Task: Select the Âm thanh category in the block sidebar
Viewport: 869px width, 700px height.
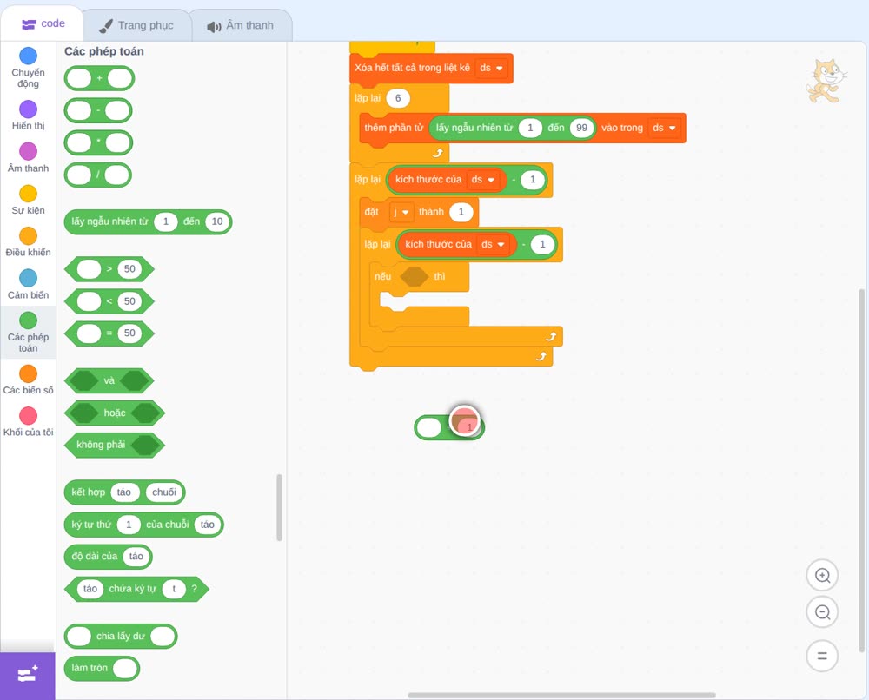Action: click(x=28, y=157)
